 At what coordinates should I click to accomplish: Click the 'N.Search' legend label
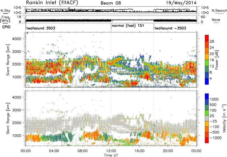219,10
